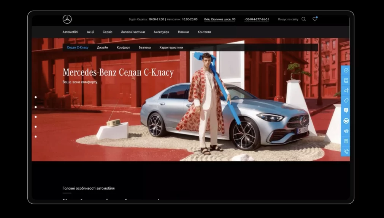Select the first slide indicator dot
Viewport: 384px width, 218px height.
pos(36,97)
